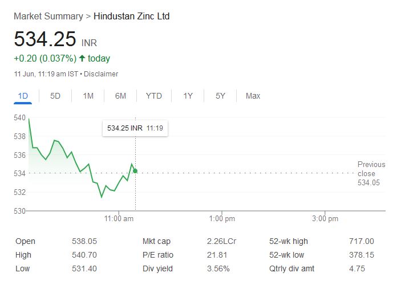Show the 6M price chart
Viewport: 405px width, 285px height.
click(120, 96)
